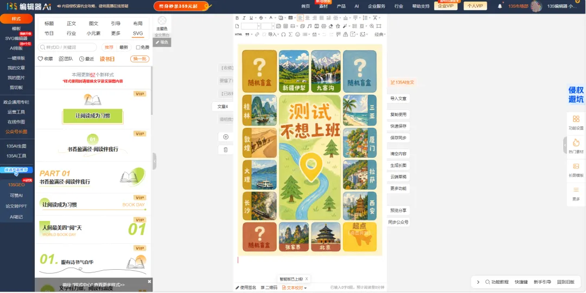
Task: Open the 文本校对 dropdown
Action: click(294, 288)
